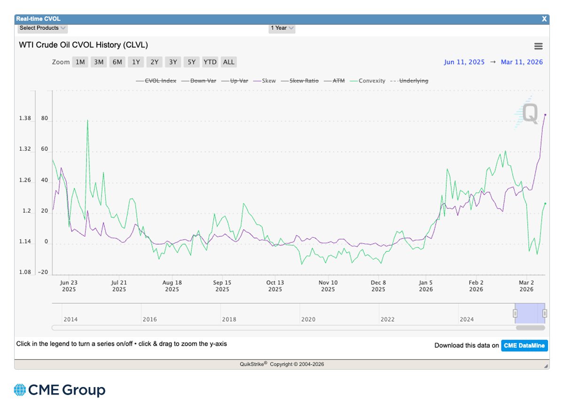Set chart zoom to 1M

click(x=80, y=62)
